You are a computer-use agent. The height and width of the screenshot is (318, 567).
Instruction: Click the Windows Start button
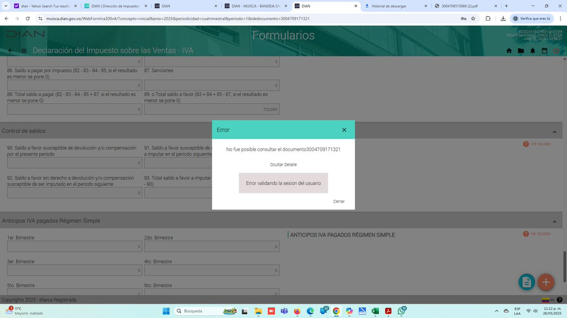click(166, 311)
